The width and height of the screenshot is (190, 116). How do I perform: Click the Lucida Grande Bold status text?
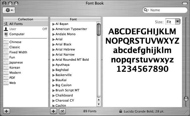click(144, 111)
